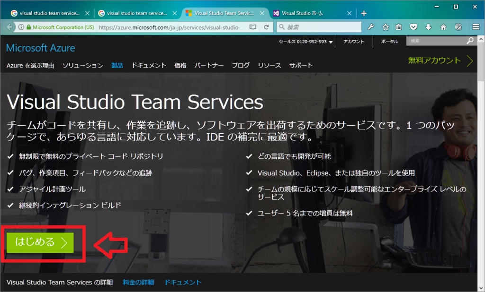The image size is (485, 292).
Task: Open the パートナー menu
Action: click(209, 65)
